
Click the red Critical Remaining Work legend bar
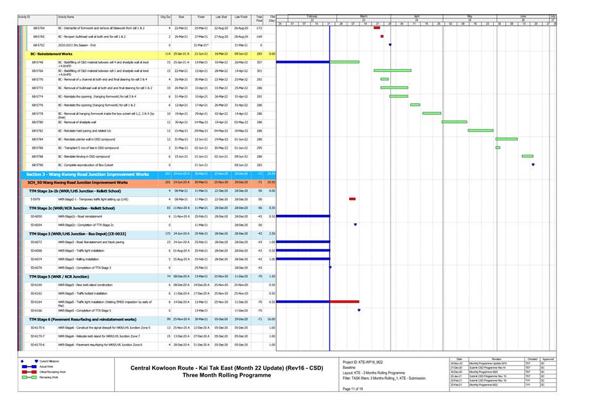[29, 372]
